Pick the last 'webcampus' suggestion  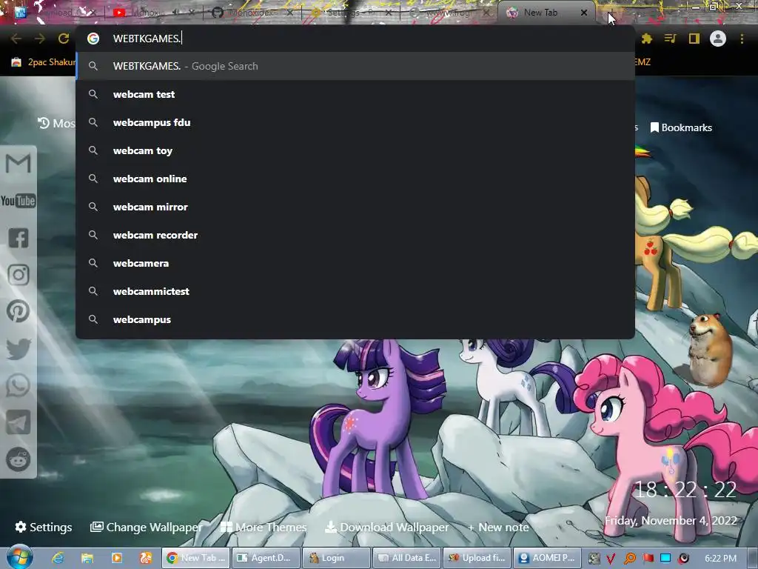(355, 319)
